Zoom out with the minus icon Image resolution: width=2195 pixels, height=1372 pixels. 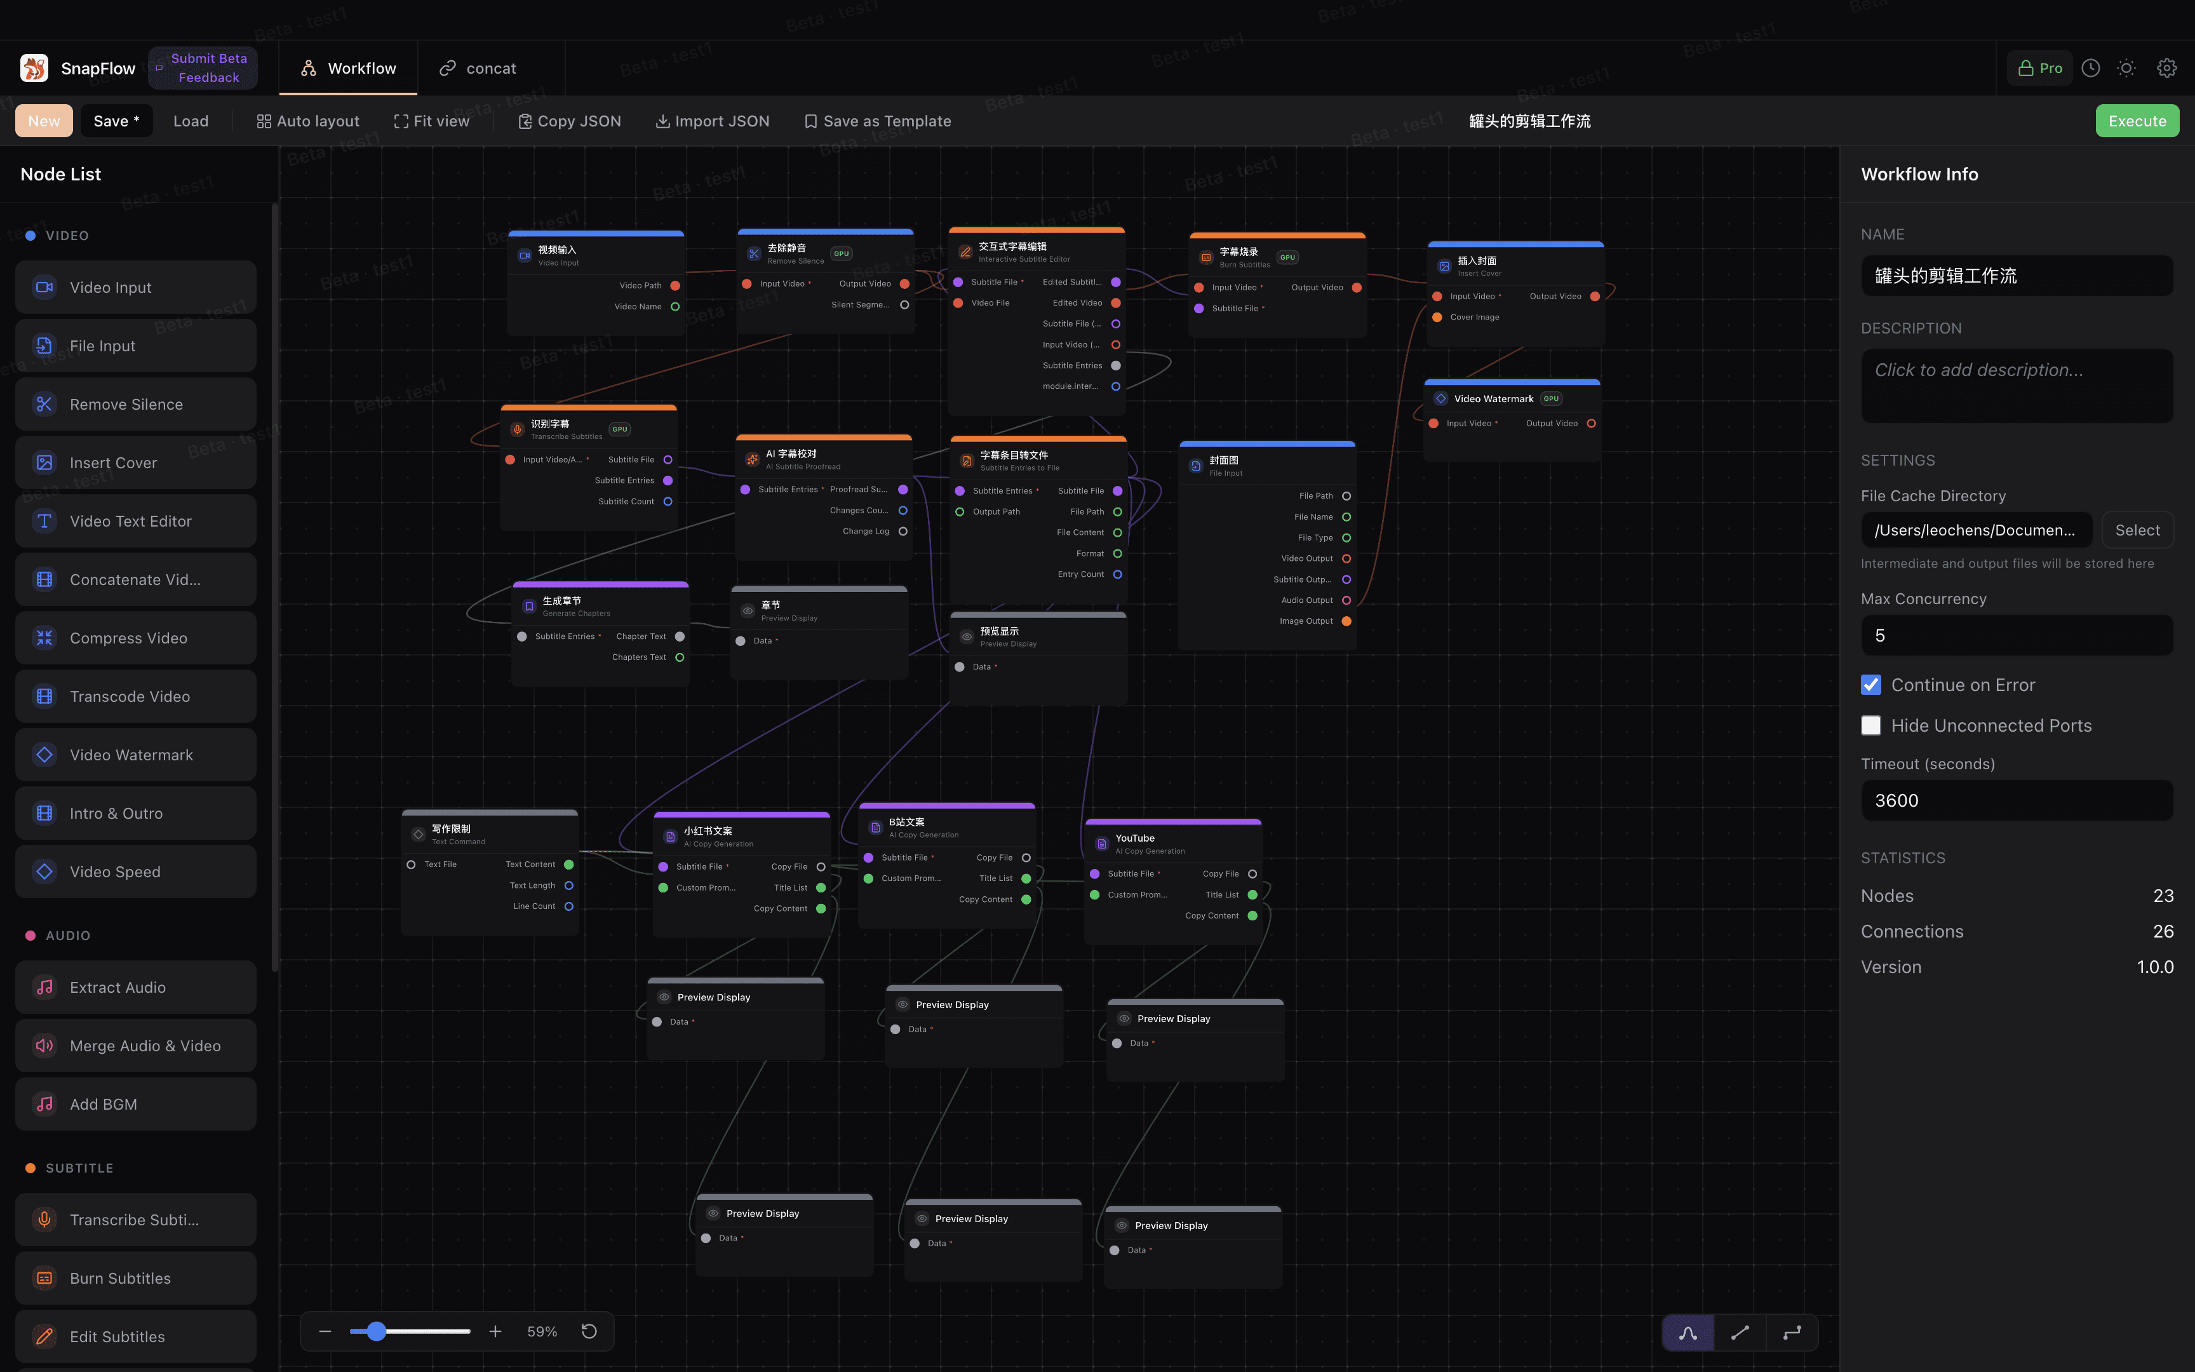(x=325, y=1331)
